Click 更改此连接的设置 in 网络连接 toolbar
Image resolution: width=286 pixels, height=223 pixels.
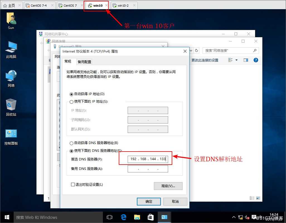(x=205, y=60)
